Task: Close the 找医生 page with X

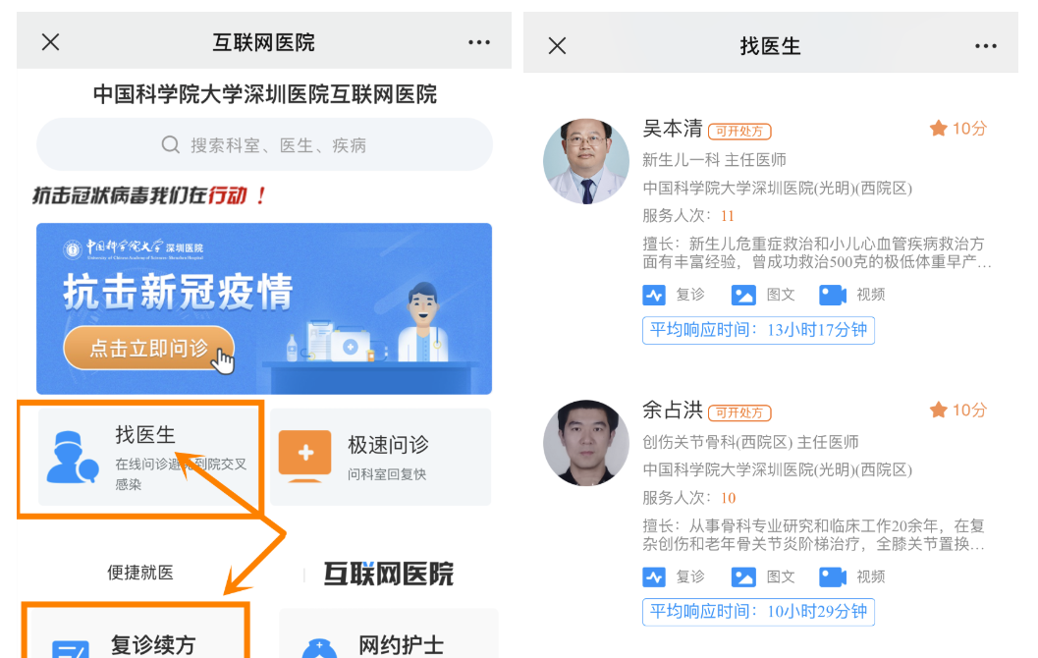Action: pos(558,46)
